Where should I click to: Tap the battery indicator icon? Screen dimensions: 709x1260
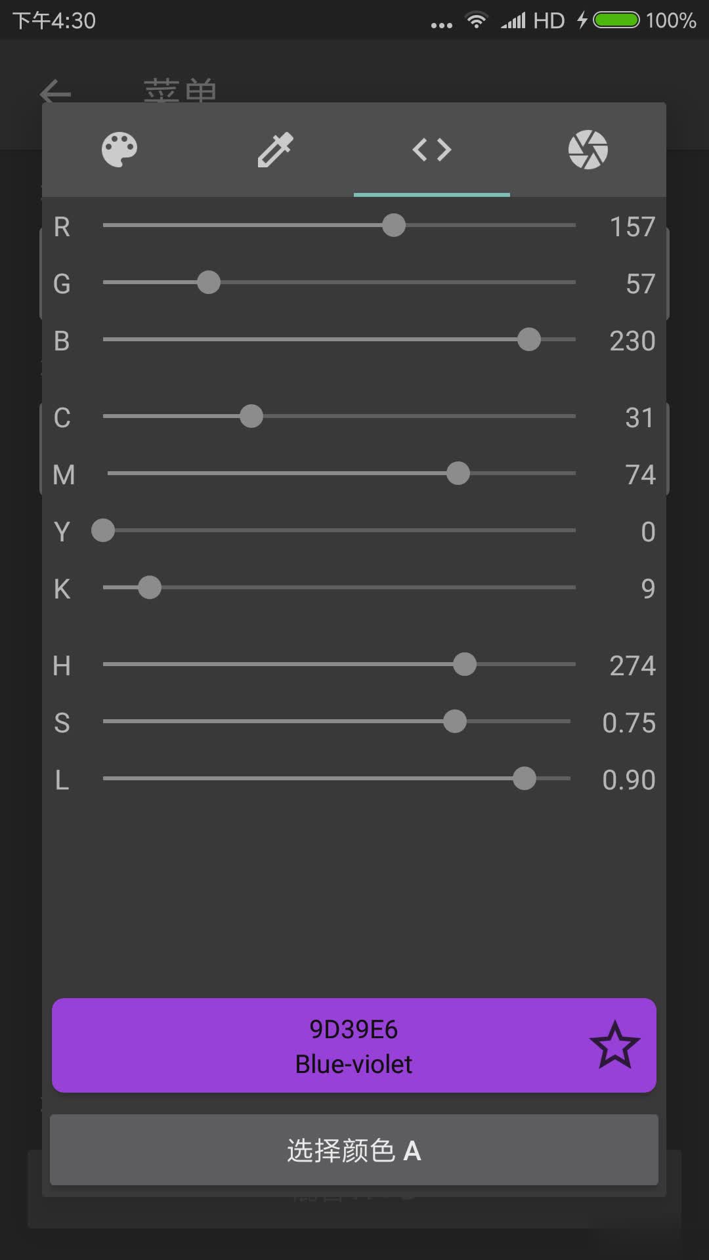pos(616,20)
